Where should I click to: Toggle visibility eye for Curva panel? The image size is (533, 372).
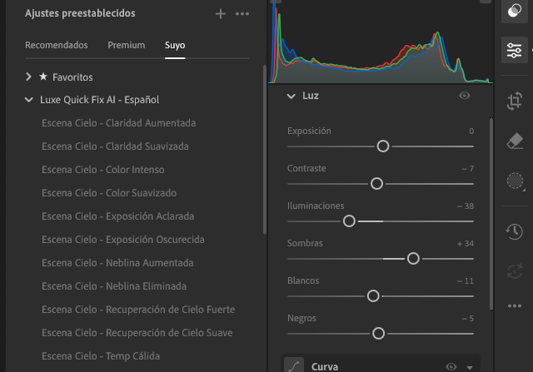[451, 366]
